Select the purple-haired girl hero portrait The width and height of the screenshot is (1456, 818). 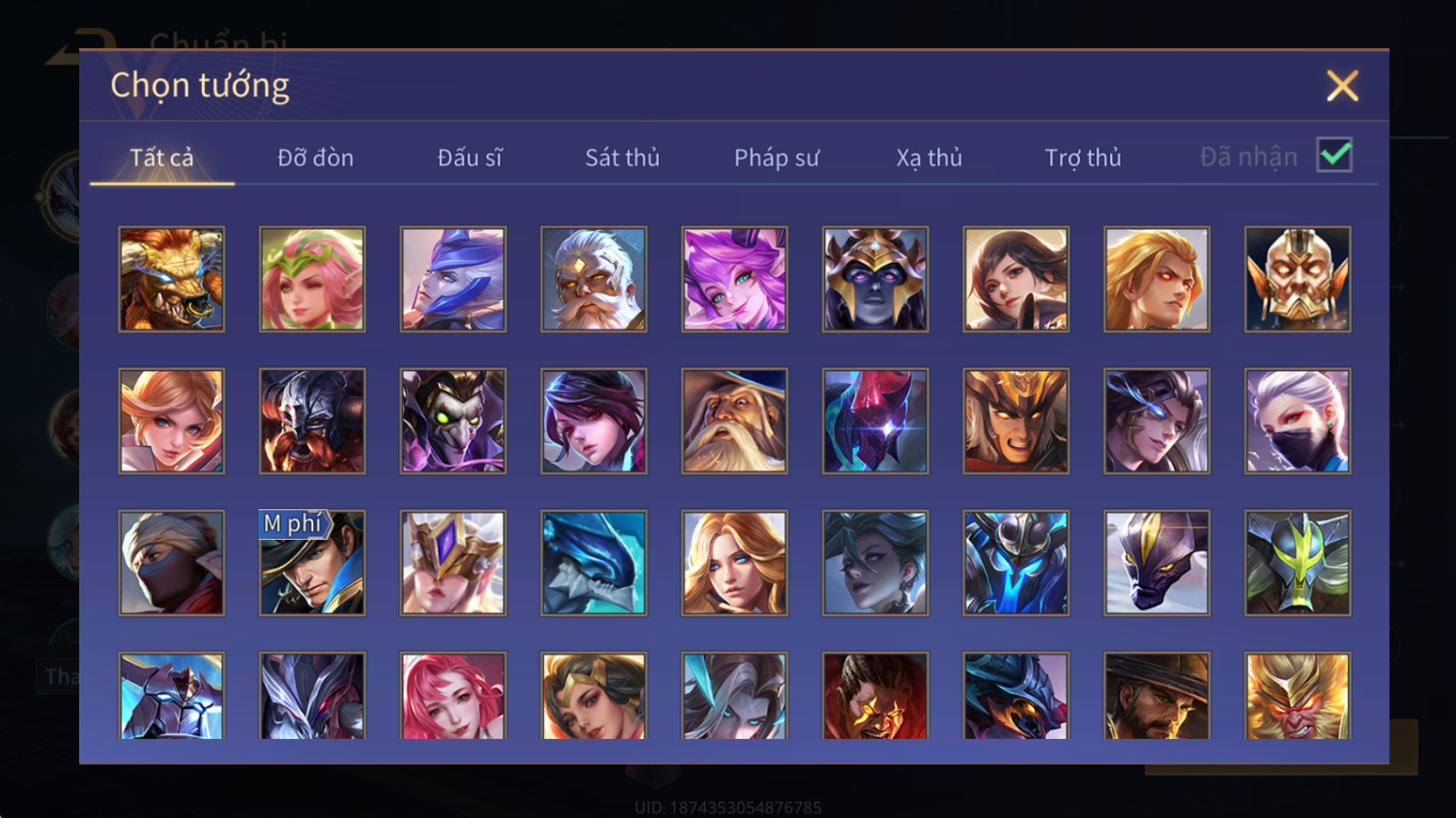[734, 279]
